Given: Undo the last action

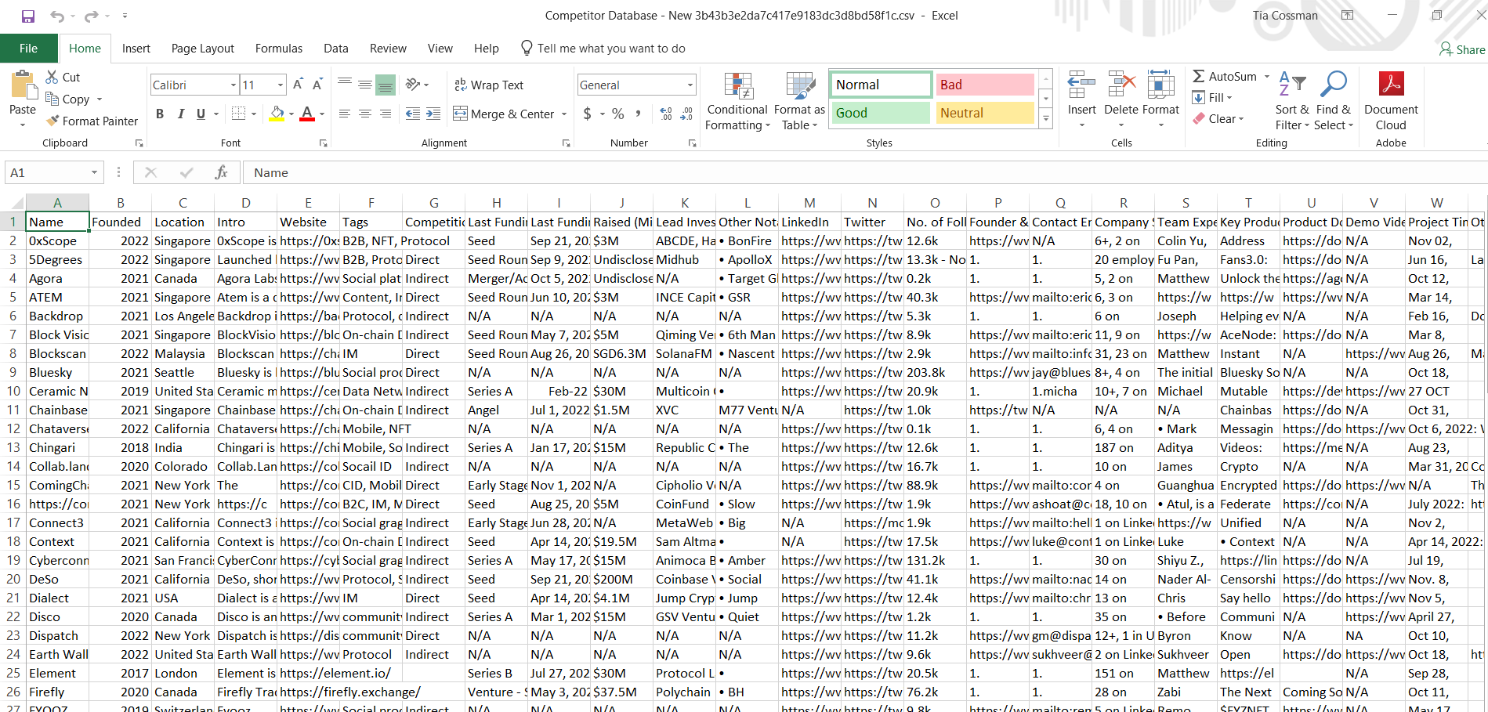Looking at the screenshot, I should coord(57,16).
